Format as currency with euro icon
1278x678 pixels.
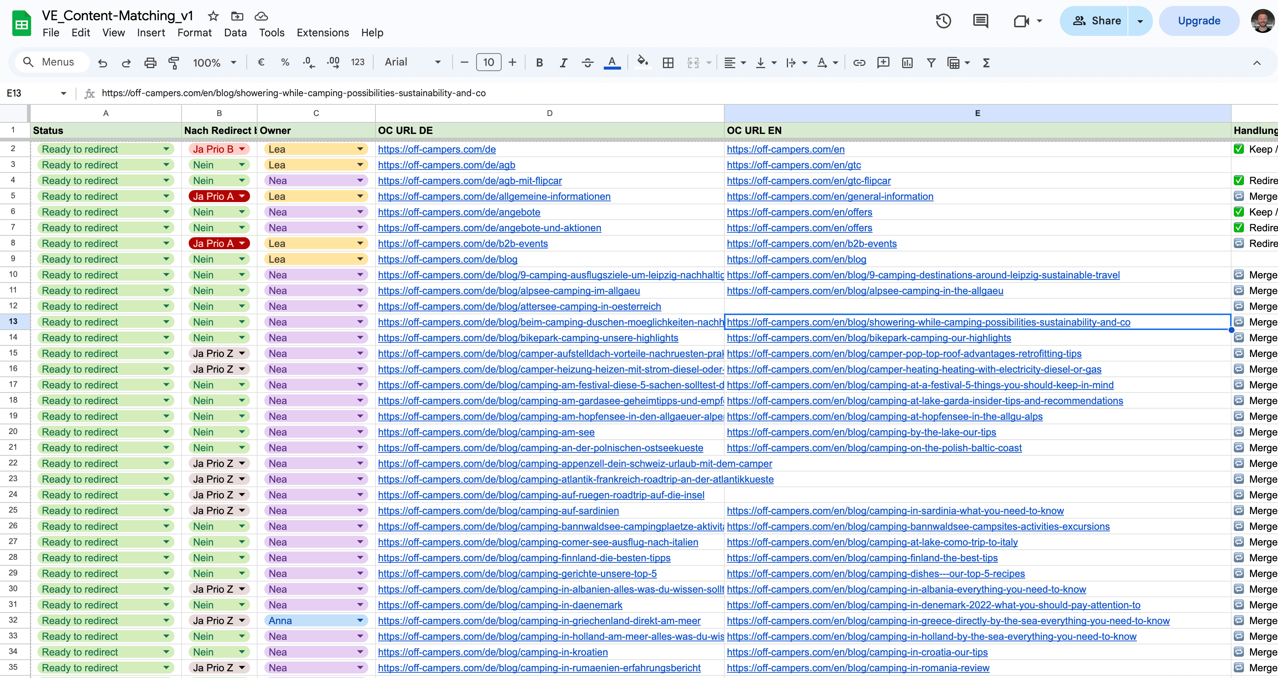(261, 62)
